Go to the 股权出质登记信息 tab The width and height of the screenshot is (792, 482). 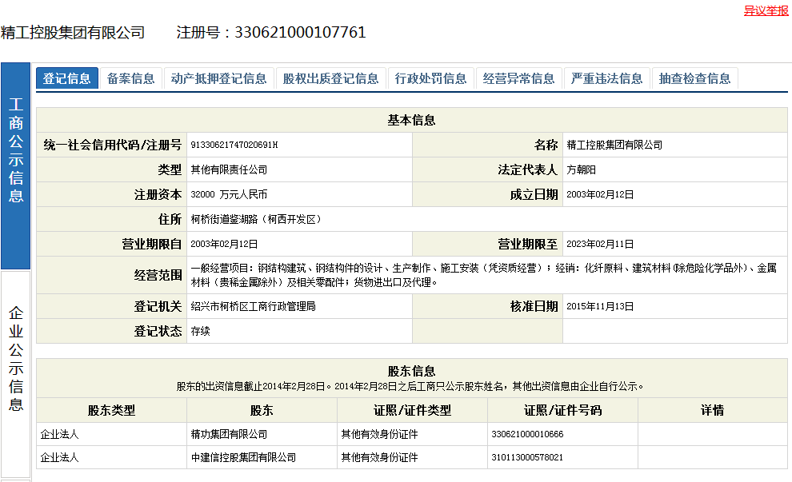coord(331,78)
